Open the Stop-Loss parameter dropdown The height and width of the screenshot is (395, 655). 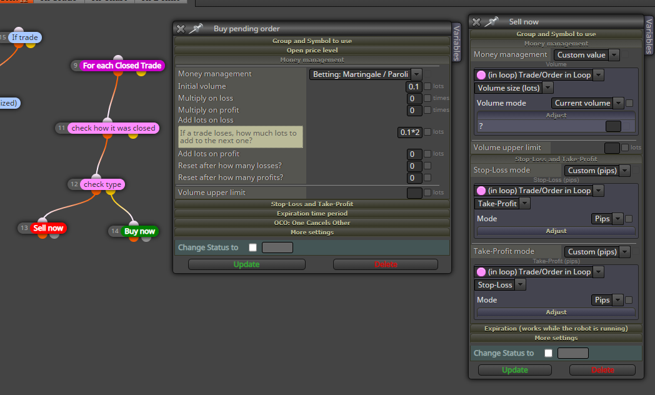point(500,285)
